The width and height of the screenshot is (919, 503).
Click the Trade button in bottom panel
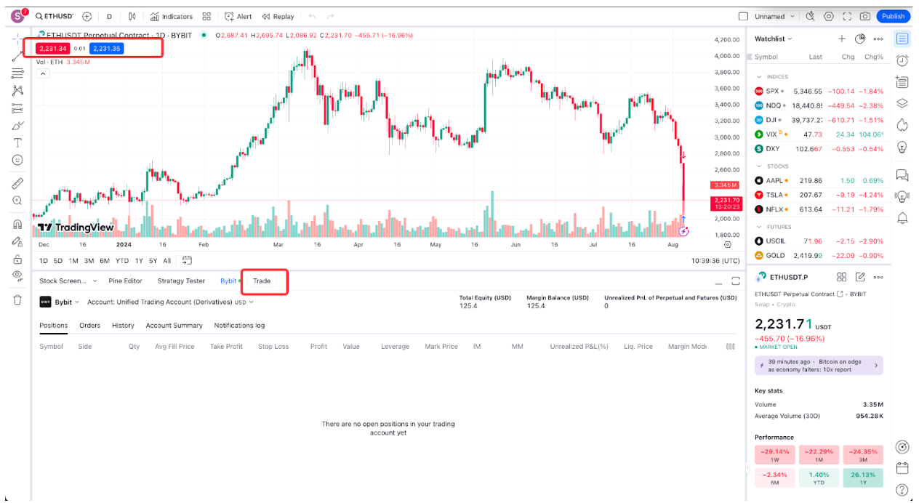[262, 281]
